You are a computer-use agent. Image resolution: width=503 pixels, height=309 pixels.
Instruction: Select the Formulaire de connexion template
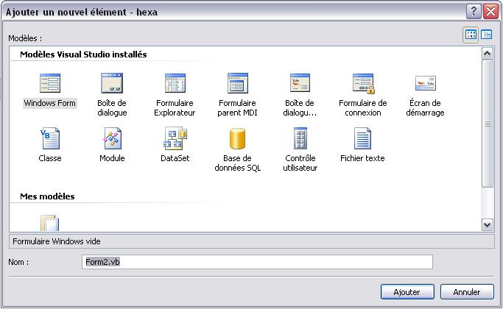[x=362, y=83]
